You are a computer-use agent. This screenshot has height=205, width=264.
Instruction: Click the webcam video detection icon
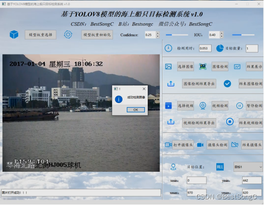pyautogui.click(x=203, y=106)
